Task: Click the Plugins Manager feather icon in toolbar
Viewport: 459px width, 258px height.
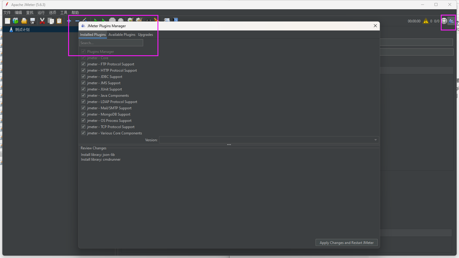Action: point(452,21)
